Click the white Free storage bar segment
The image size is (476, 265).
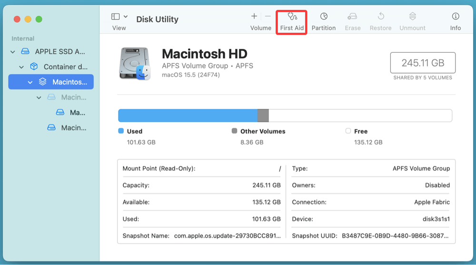tap(360, 116)
